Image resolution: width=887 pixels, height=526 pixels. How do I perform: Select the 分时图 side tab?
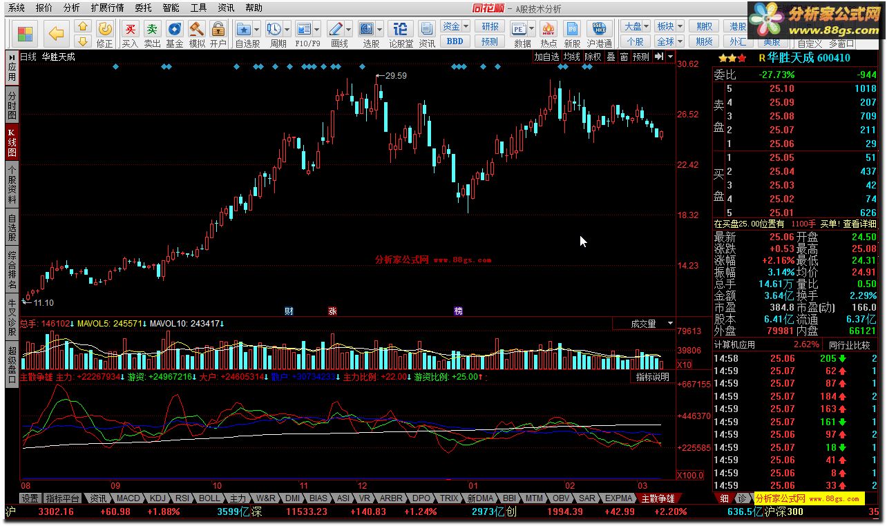(x=12, y=105)
